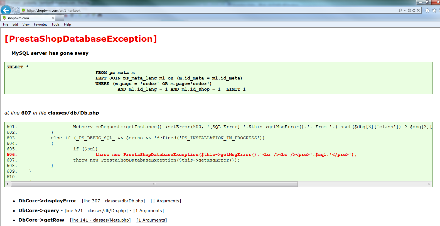
Task: Click the 'AND ml.id_lang = 1' line
Action: (x=181, y=89)
